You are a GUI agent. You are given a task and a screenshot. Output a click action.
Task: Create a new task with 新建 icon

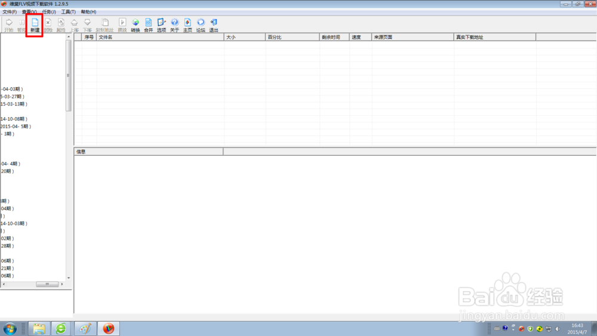point(35,25)
